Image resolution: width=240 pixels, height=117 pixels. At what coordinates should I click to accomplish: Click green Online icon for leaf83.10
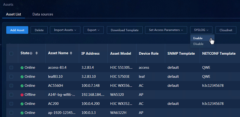click(x=22, y=77)
